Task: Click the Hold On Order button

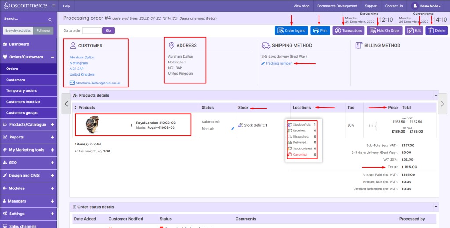Action: (385, 30)
